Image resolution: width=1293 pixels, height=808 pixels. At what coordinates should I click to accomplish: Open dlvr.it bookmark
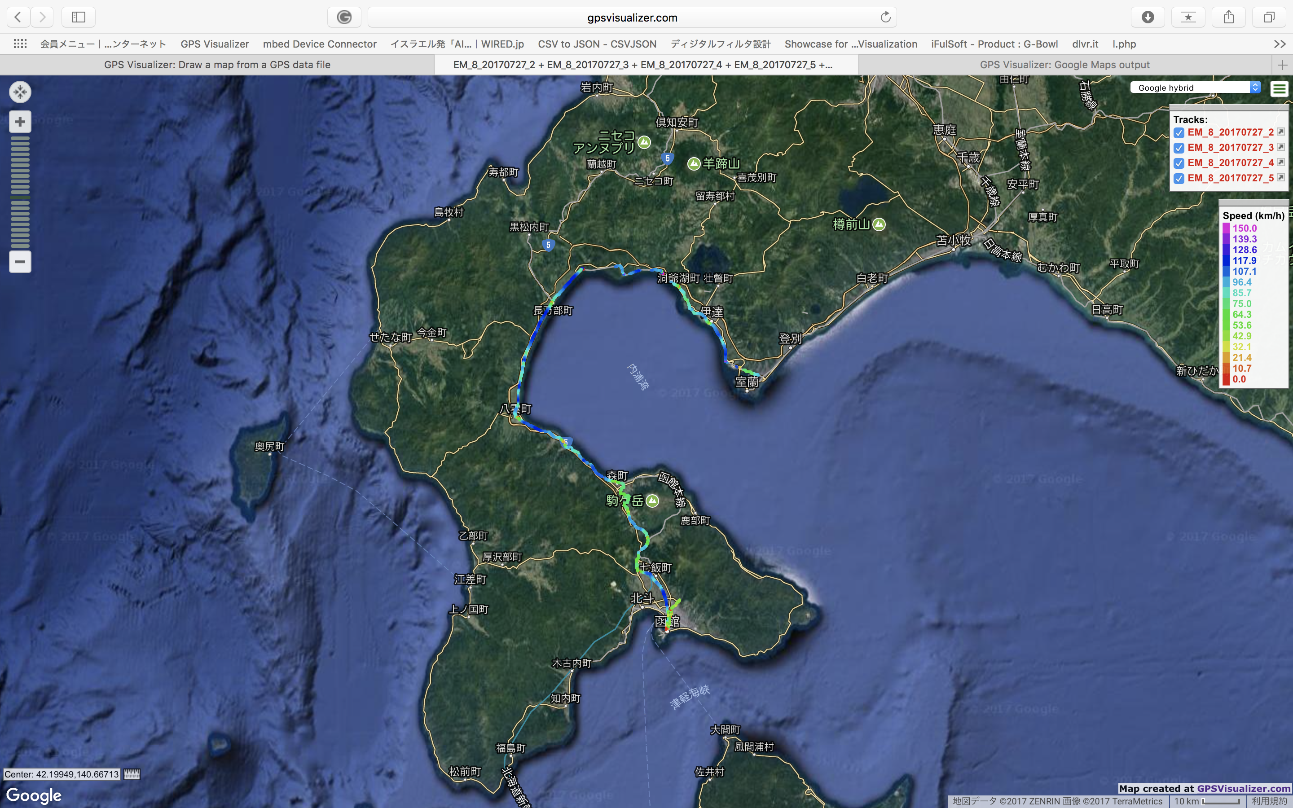(1085, 44)
